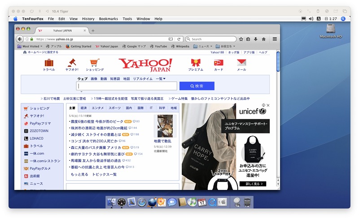The width and height of the screenshot is (359, 219).
Task: Open iCal calendar in the Dock
Action: coord(202,202)
